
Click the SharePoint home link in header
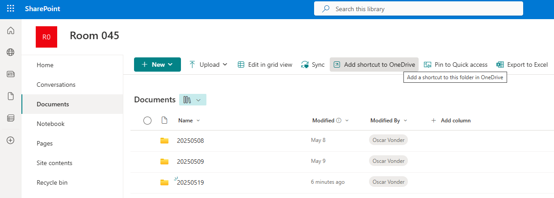point(42,9)
